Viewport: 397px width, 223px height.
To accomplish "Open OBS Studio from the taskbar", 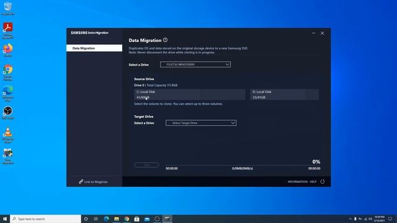I will [x=157, y=219].
